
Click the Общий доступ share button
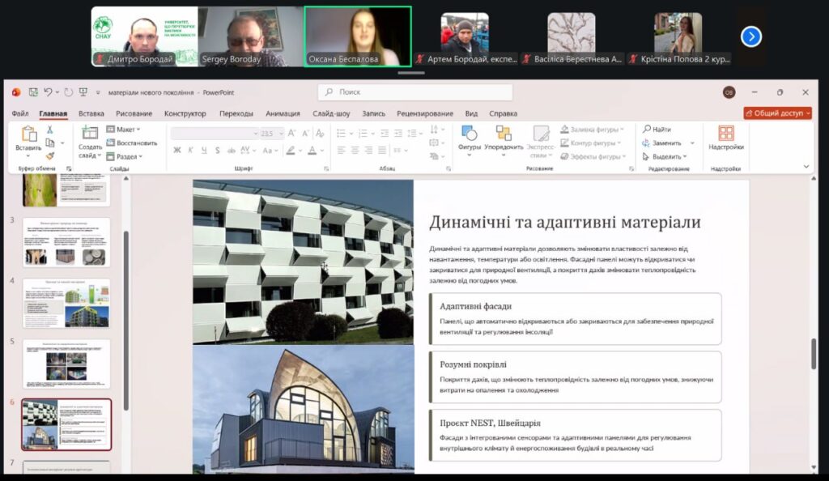tap(777, 113)
